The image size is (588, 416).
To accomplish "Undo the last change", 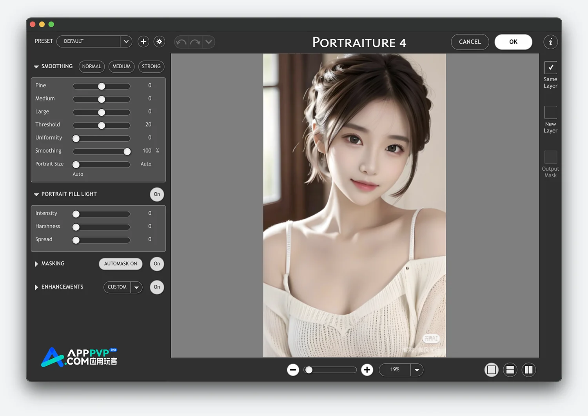I will coord(181,42).
